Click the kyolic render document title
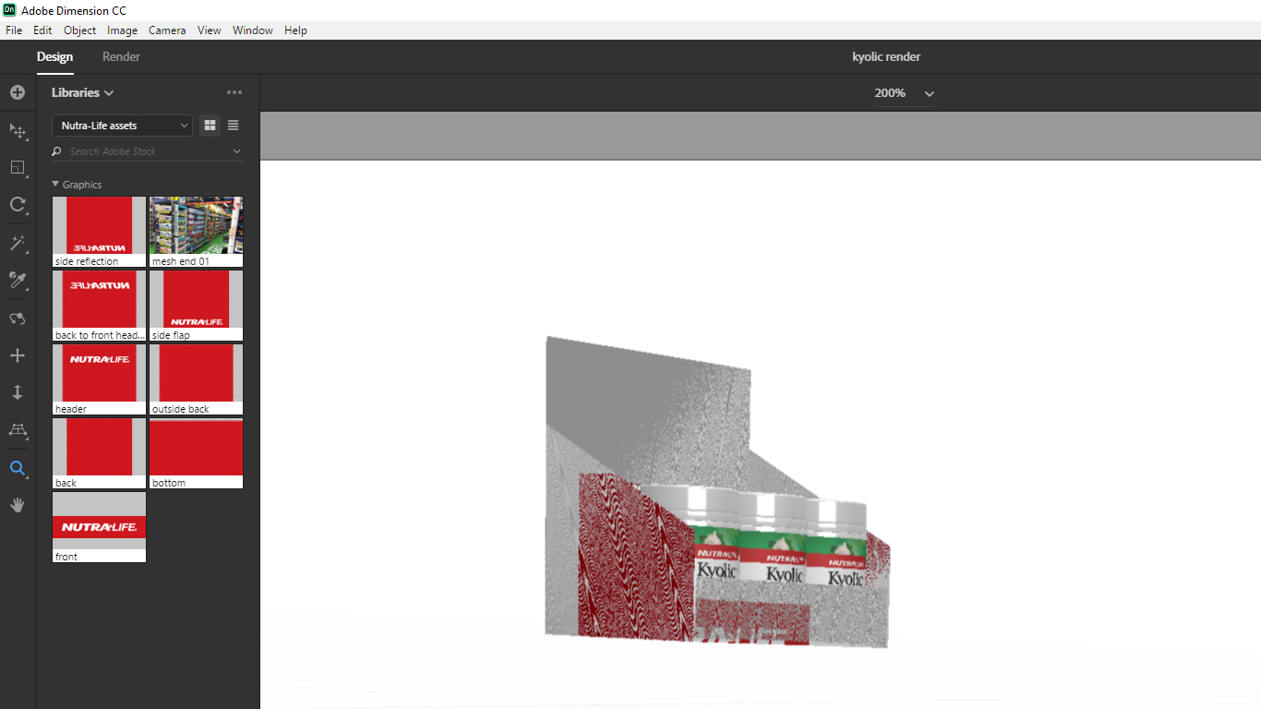The height and width of the screenshot is (709, 1261). (x=886, y=56)
